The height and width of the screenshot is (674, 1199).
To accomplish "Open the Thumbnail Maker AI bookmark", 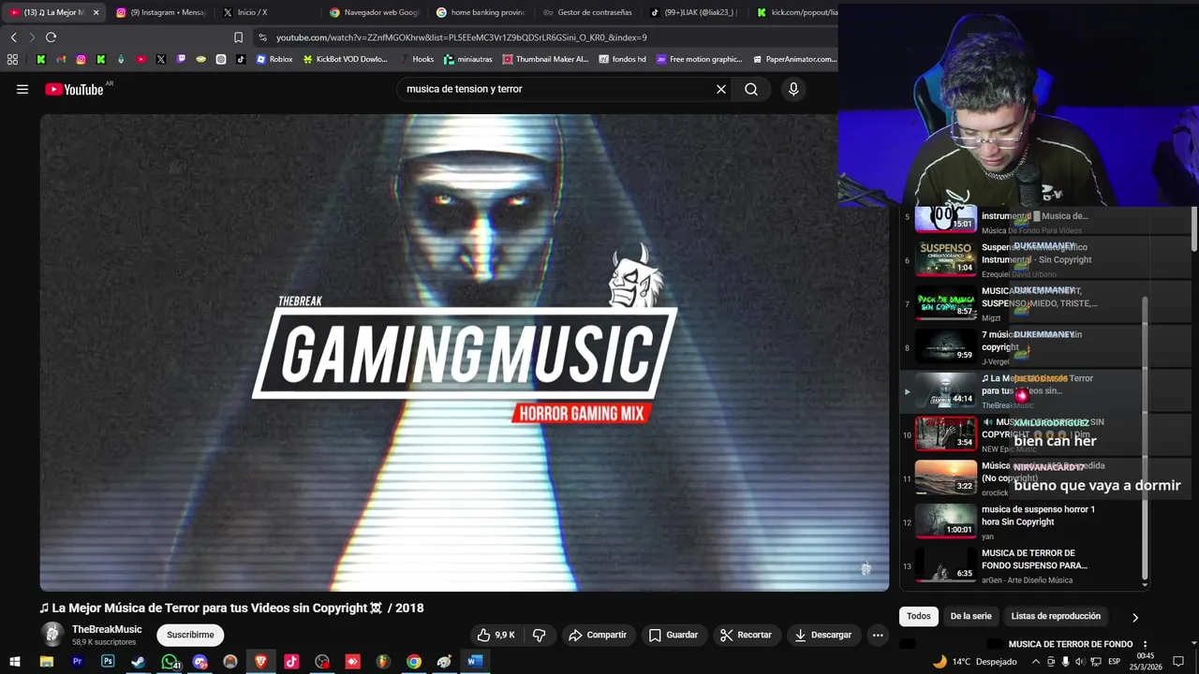I will coord(546,59).
